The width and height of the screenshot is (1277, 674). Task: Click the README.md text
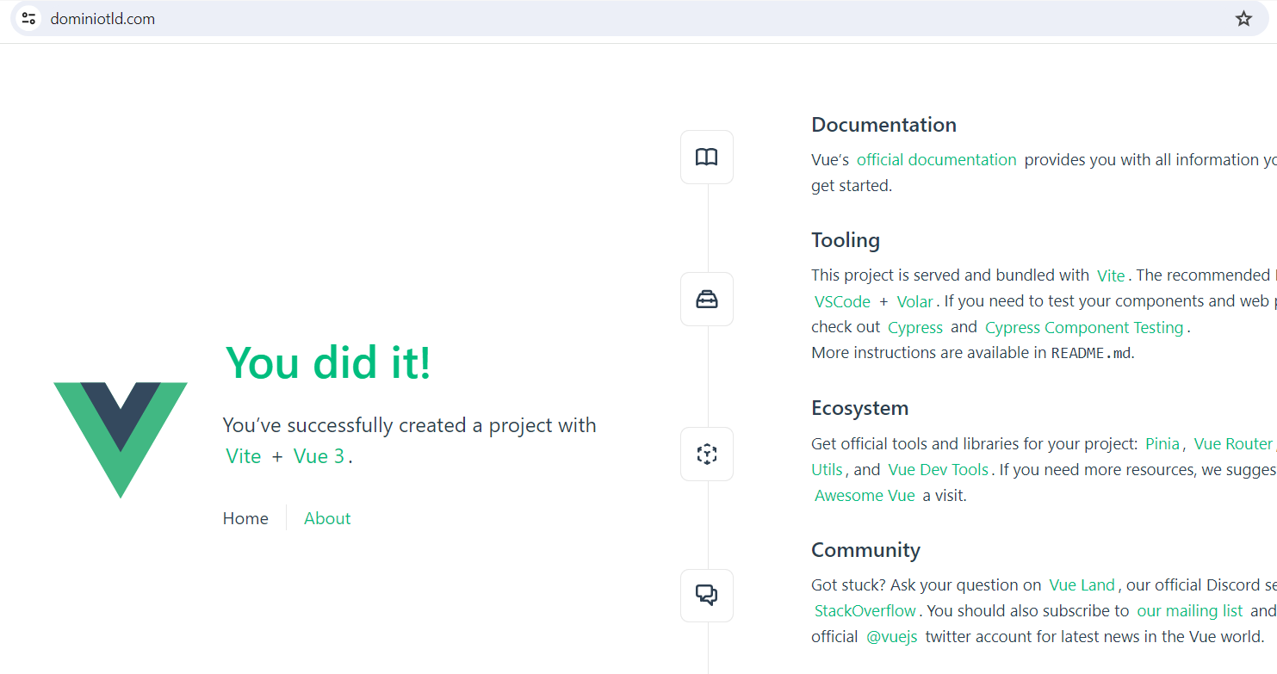[1092, 353]
